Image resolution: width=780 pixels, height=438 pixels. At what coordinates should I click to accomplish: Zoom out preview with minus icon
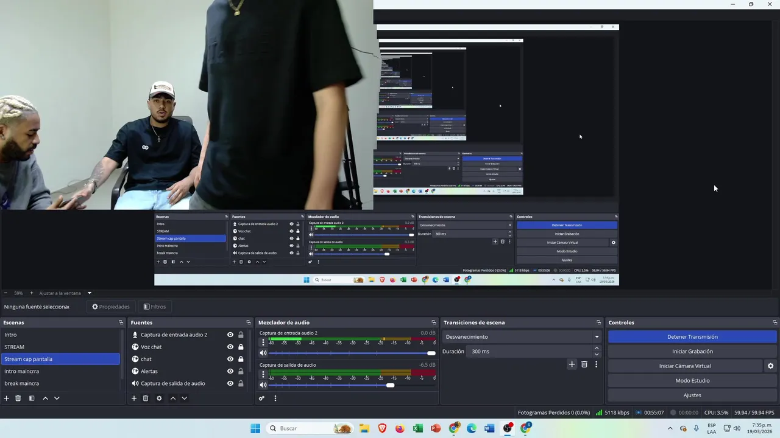5,293
